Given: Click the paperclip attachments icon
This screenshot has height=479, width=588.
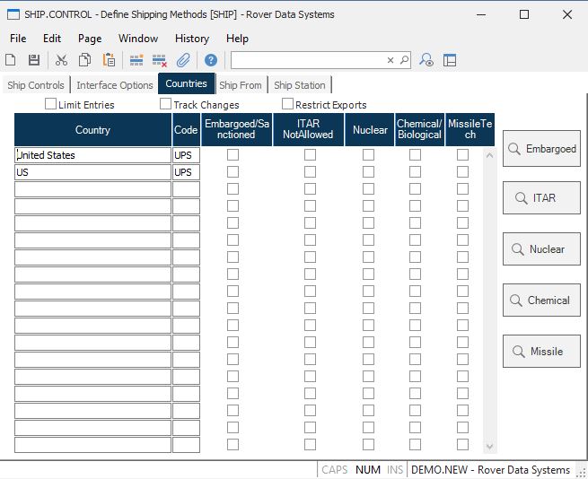Looking at the screenshot, I should coord(183,60).
